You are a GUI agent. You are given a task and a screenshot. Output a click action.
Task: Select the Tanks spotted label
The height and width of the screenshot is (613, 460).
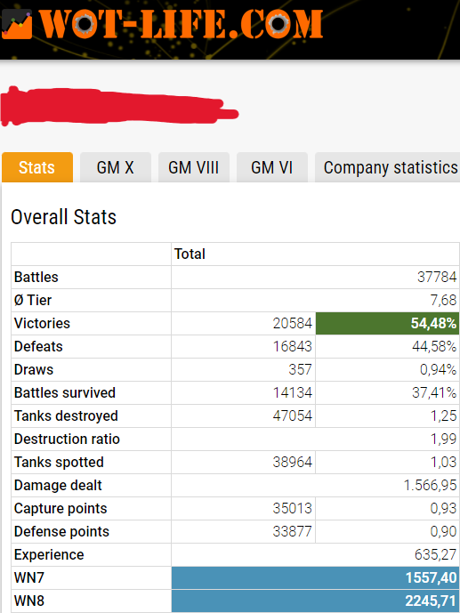[59, 462]
